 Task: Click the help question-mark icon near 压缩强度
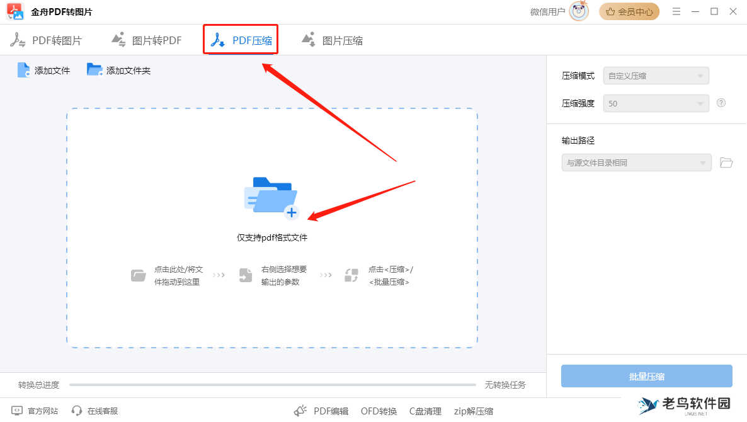point(721,103)
